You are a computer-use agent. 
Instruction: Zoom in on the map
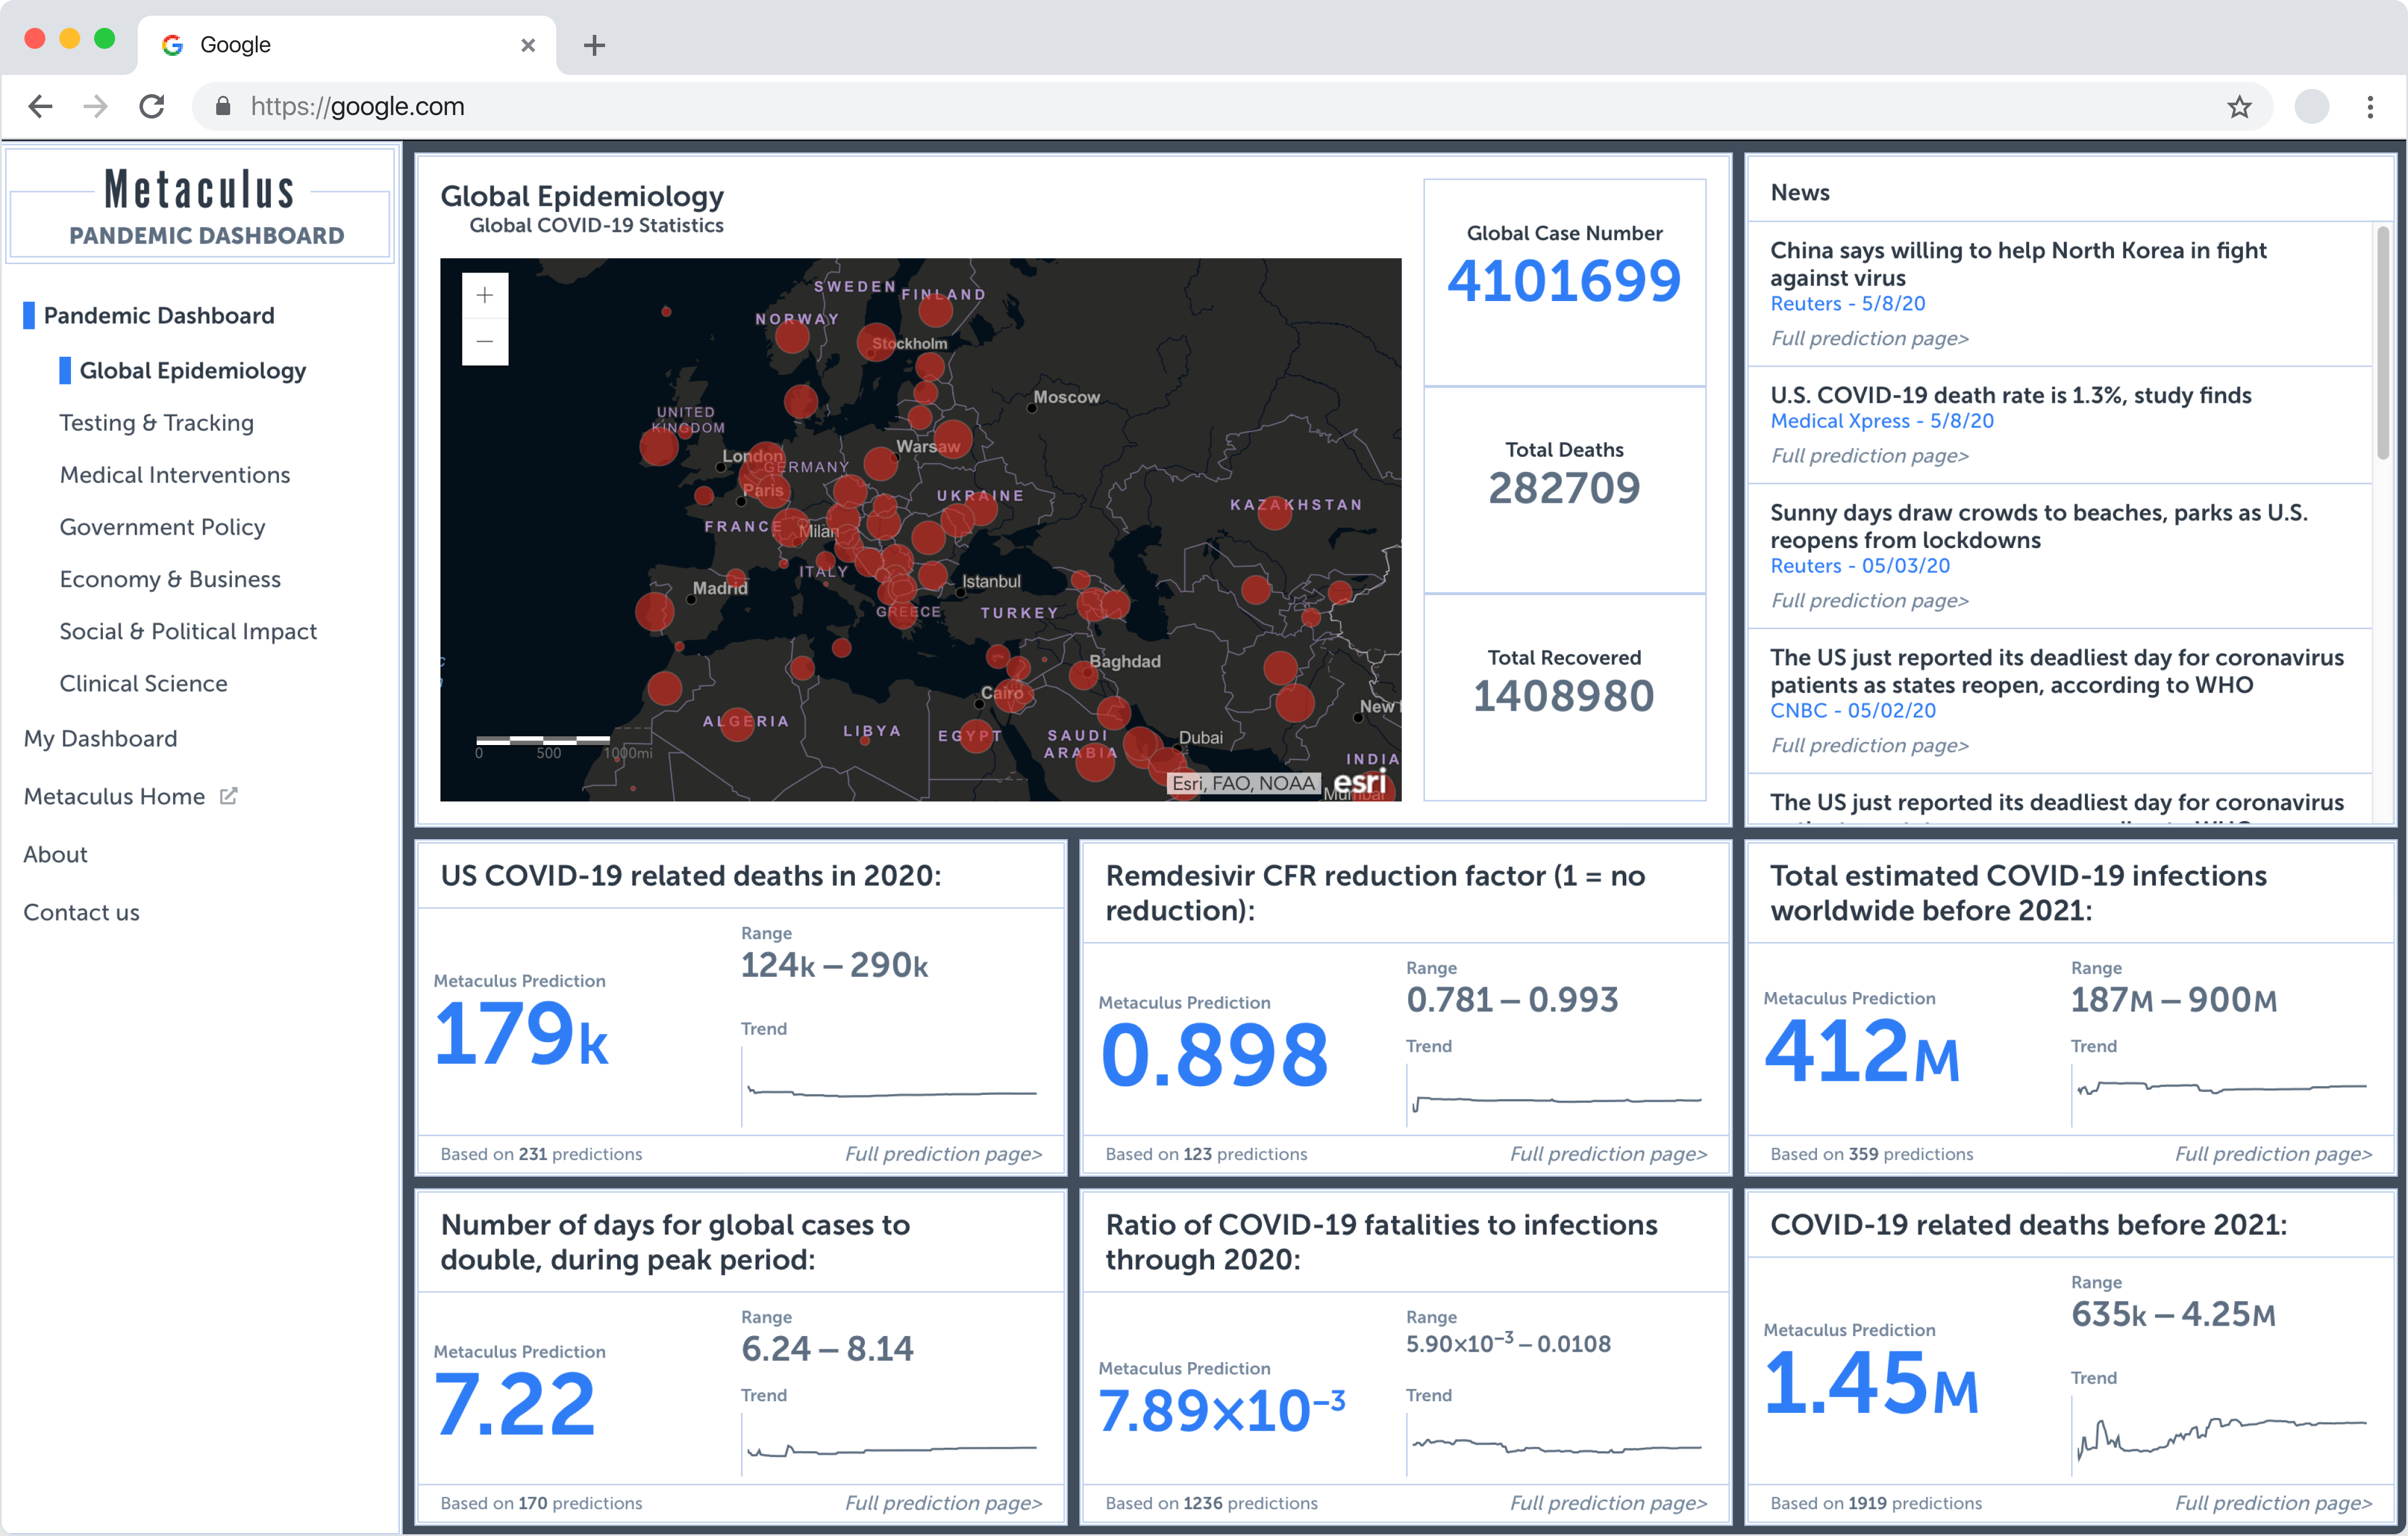tap(485, 295)
